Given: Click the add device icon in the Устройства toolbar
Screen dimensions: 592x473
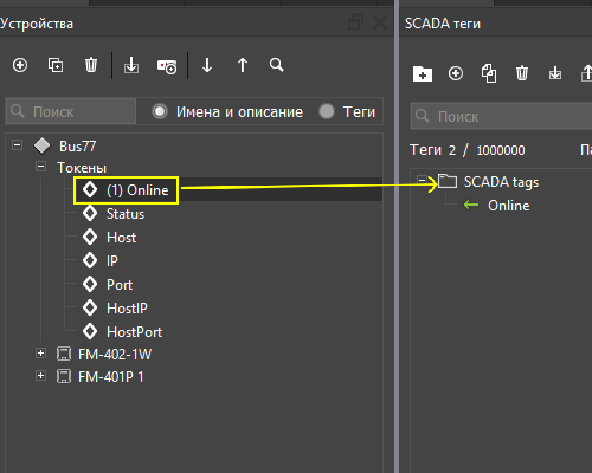Looking at the screenshot, I should tap(20, 65).
